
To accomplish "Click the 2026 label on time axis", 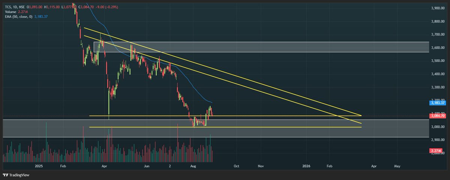I will (x=307, y=165).
